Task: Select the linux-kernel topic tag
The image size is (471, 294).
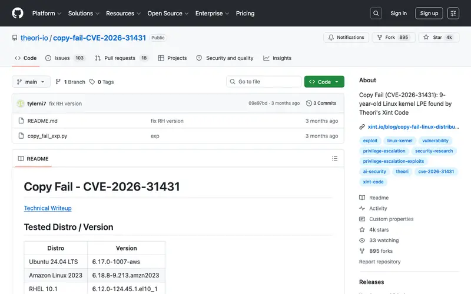Action: [400, 141]
